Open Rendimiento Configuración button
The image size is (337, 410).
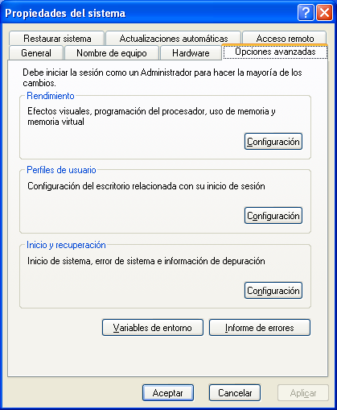273,142
